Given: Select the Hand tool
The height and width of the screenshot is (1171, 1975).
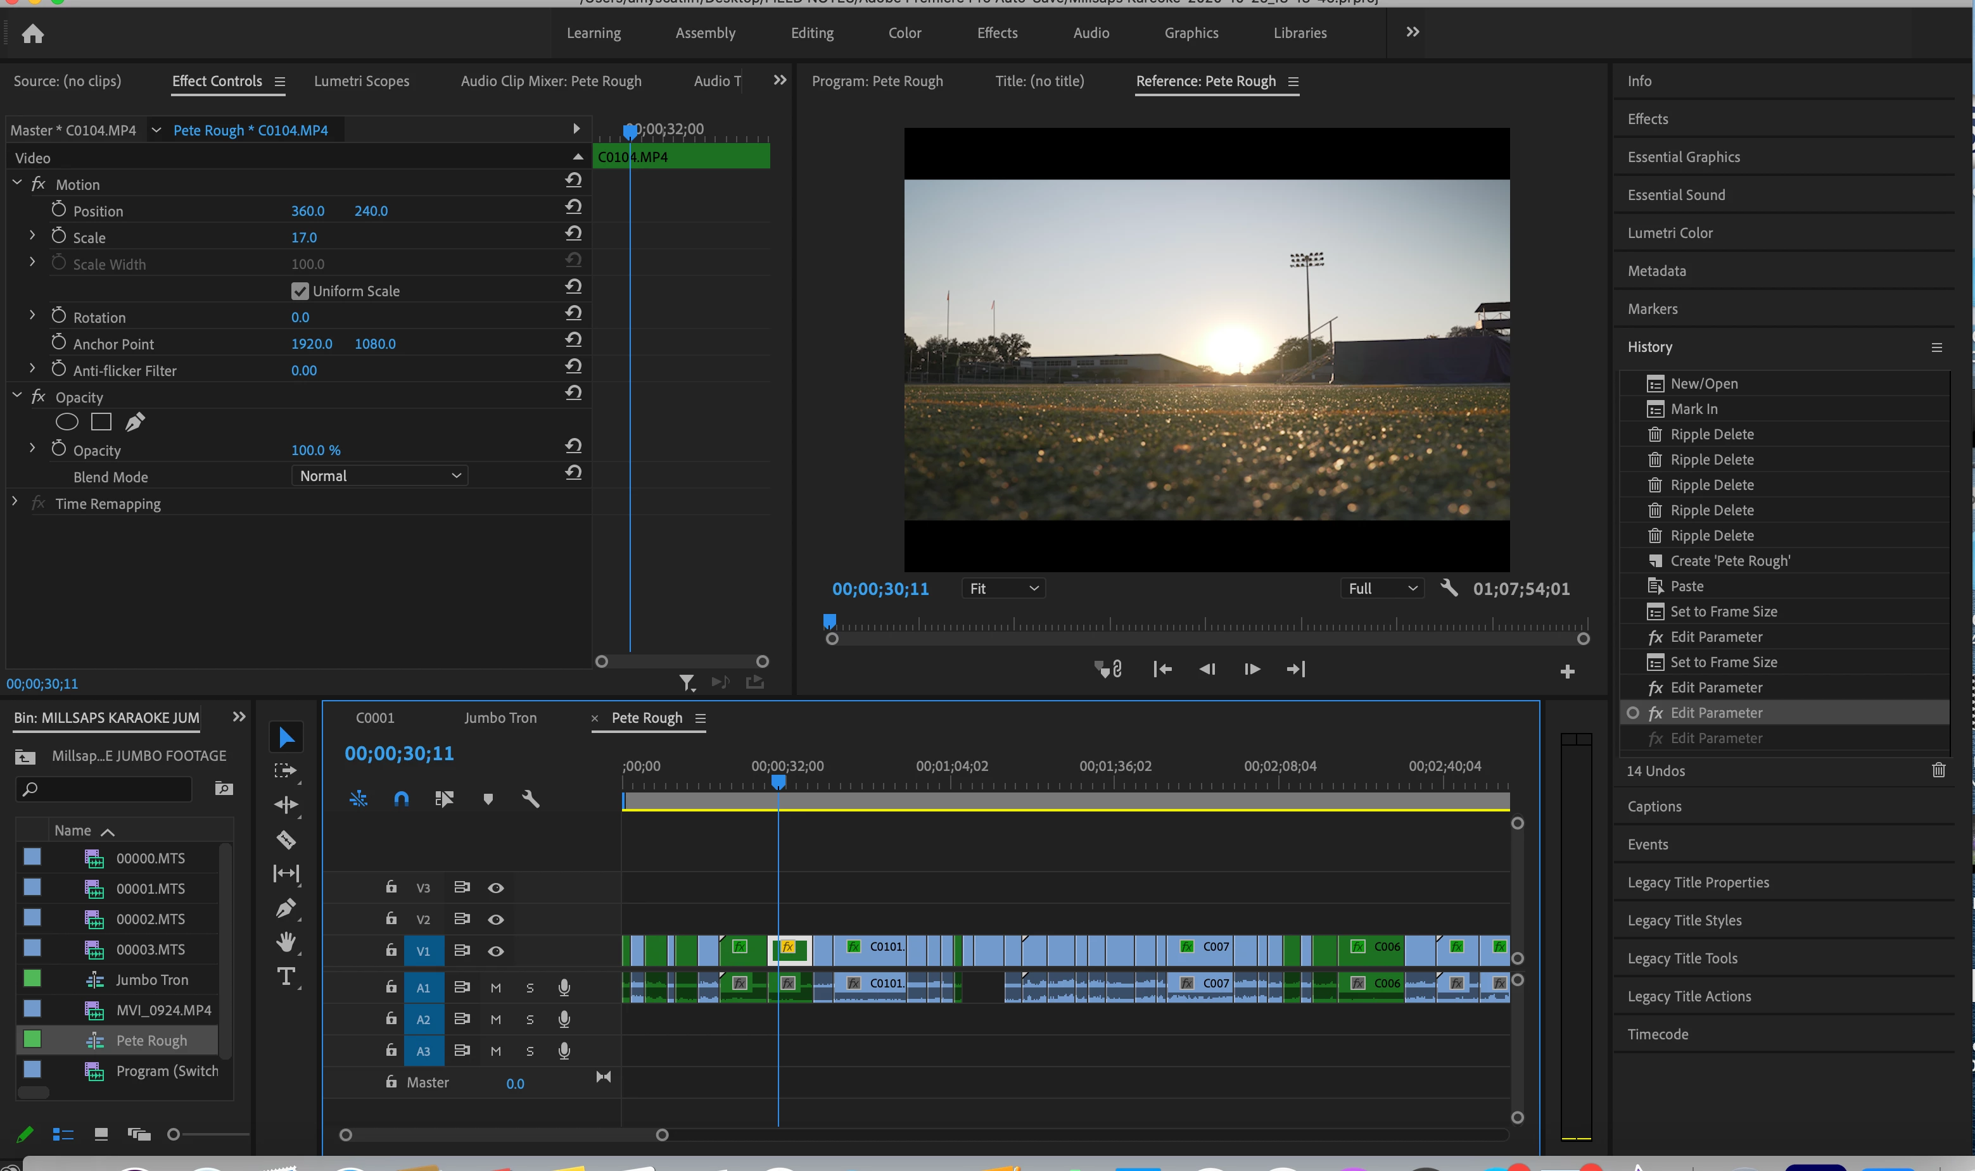Looking at the screenshot, I should click(x=286, y=941).
